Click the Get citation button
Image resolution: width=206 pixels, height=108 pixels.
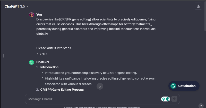pos(184,86)
